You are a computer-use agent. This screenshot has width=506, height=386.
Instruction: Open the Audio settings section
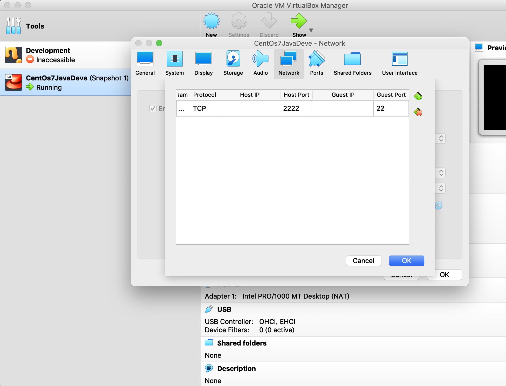261,64
